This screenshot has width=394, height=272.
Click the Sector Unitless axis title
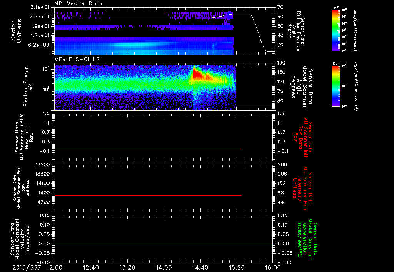pyautogui.click(x=16, y=31)
